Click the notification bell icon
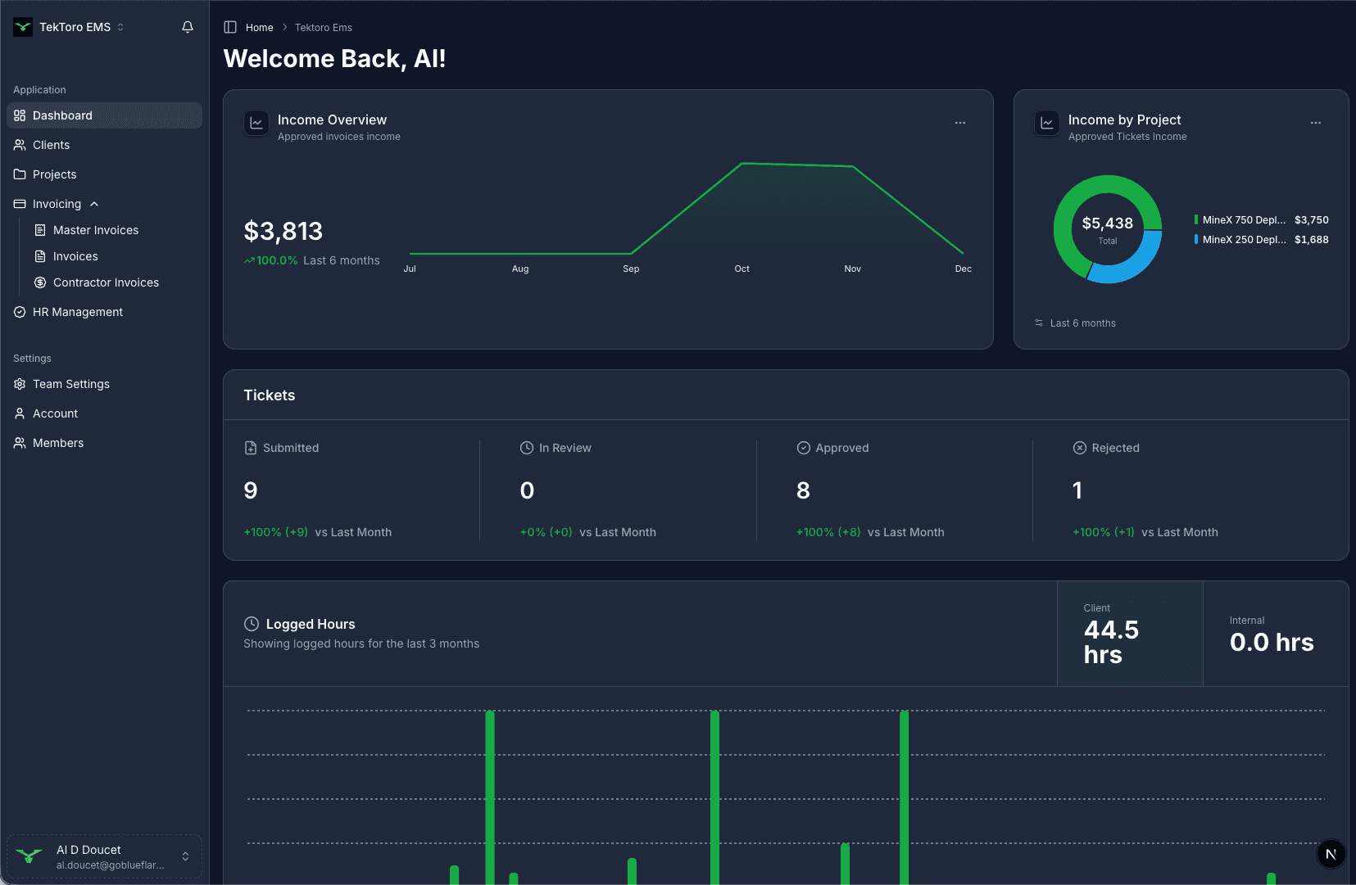1356x885 pixels. pos(188,27)
